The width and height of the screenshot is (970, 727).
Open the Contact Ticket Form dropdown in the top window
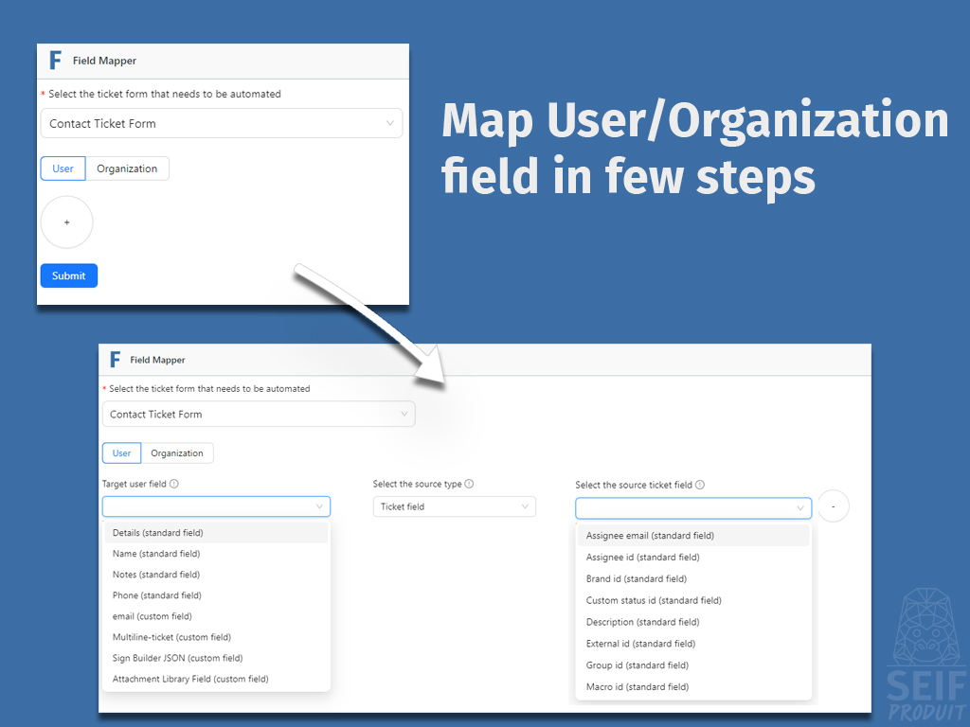point(221,123)
